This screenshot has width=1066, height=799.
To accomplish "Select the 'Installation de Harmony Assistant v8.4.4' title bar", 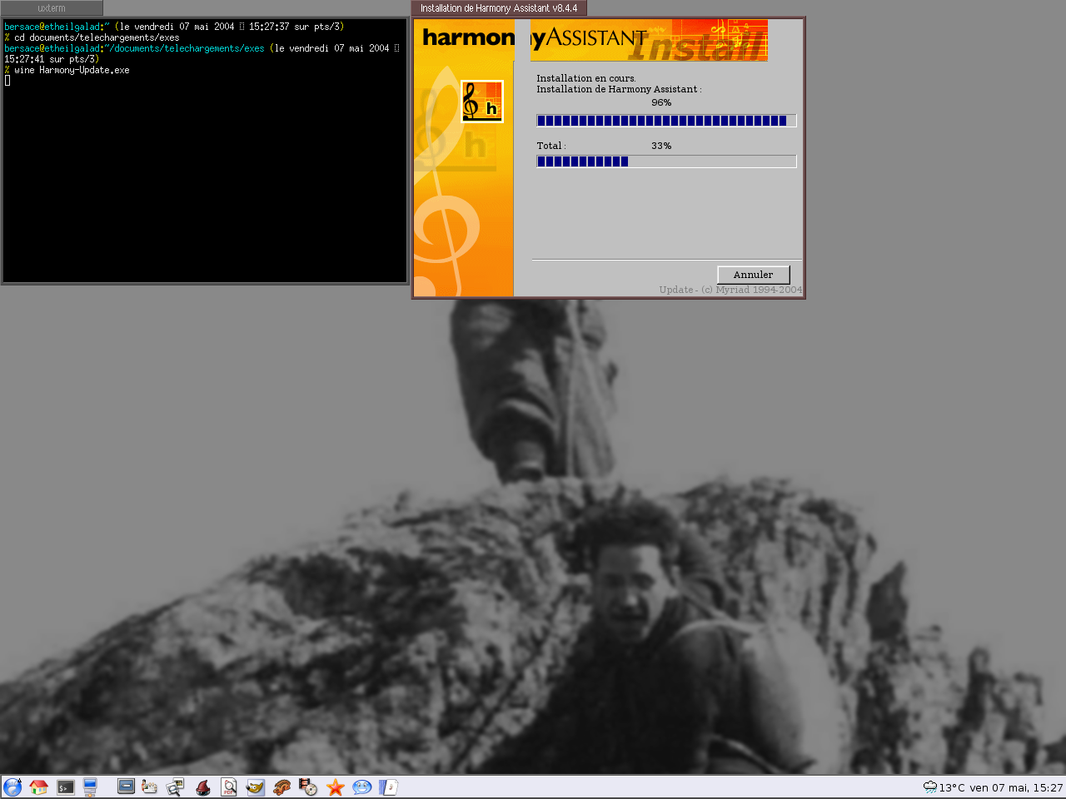I will coord(499,8).
